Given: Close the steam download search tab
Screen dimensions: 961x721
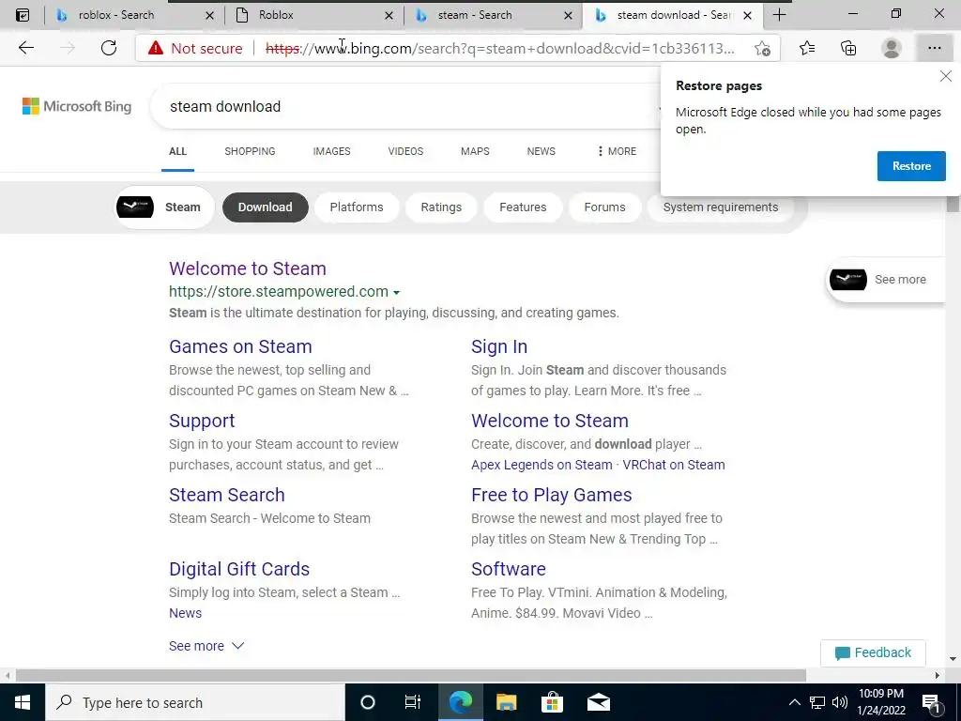Looking at the screenshot, I should tap(748, 15).
